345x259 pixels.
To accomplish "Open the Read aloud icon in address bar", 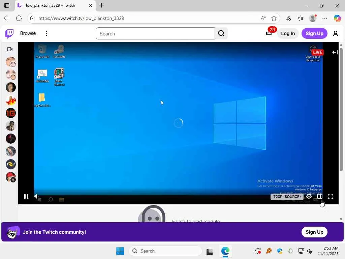I will [x=263, y=18].
